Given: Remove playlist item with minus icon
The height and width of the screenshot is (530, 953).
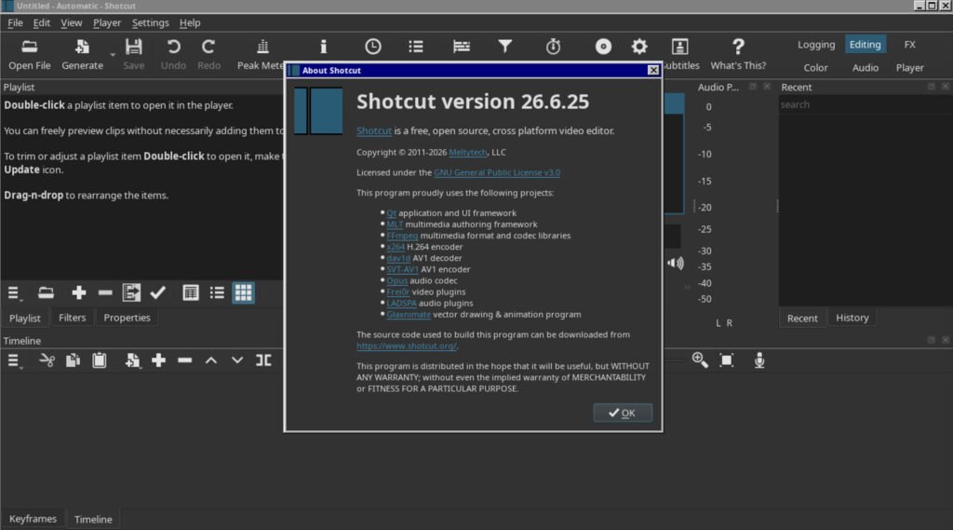Looking at the screenshot, I should [105, 293].
